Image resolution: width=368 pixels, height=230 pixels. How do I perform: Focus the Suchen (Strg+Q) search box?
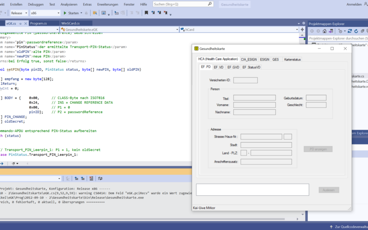coord(183,4)
